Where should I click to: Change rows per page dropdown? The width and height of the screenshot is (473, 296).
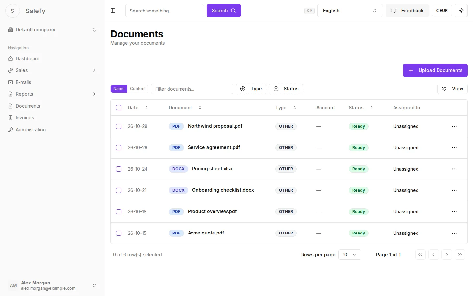pyautogui.click(x=349, y=255)
